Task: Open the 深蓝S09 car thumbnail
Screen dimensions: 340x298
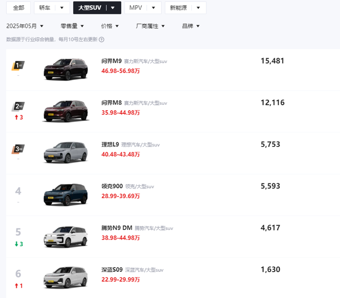Action: pos(66,278)
